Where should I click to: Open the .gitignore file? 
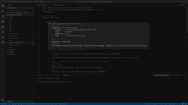(12, 50)
